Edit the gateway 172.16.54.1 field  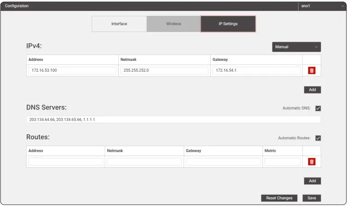pyautogui.click(x=257, y=70)
